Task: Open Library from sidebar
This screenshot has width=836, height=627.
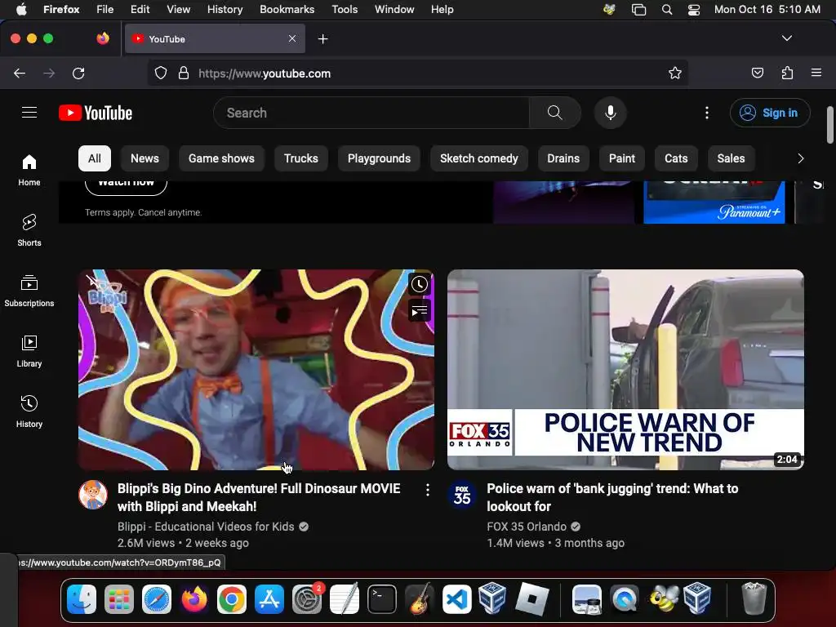Action: point(29,351)
